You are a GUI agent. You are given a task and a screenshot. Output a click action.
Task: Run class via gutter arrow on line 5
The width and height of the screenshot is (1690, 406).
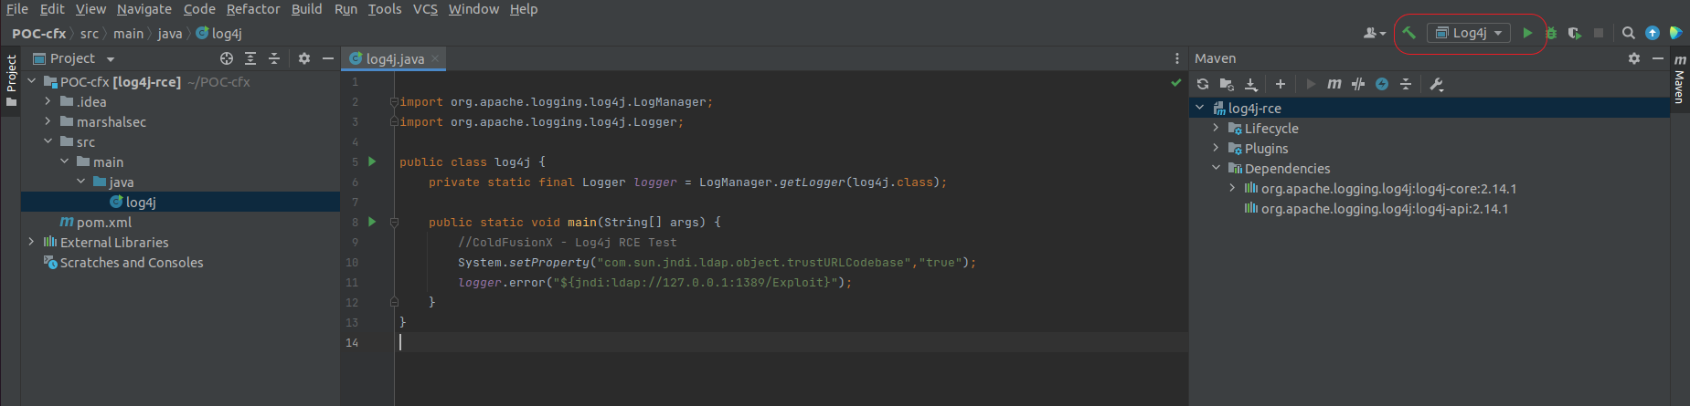(x=372, y=161)
